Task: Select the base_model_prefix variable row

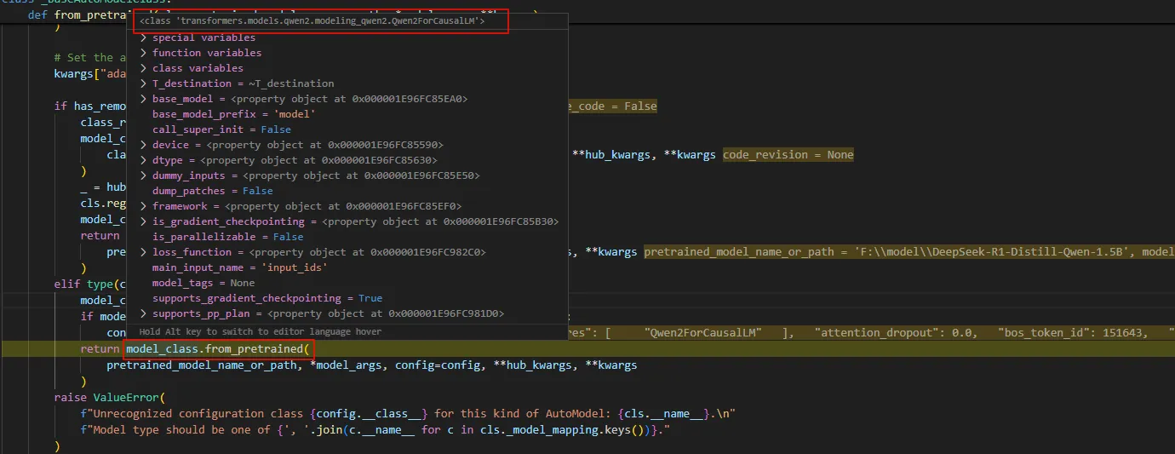Action: 234,114
